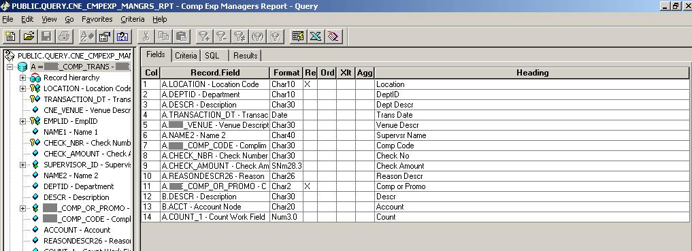Click the Record.Field column header
This screenshot has height=251, width=692.
click(216, 73)
